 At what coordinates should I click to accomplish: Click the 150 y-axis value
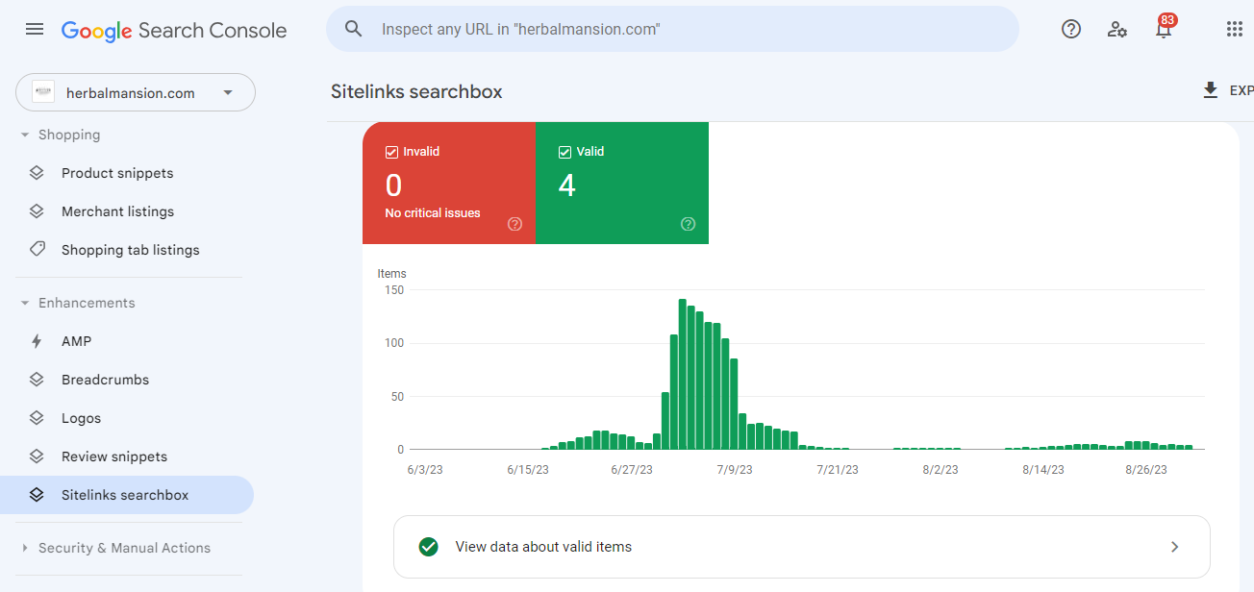click(393, 289)
